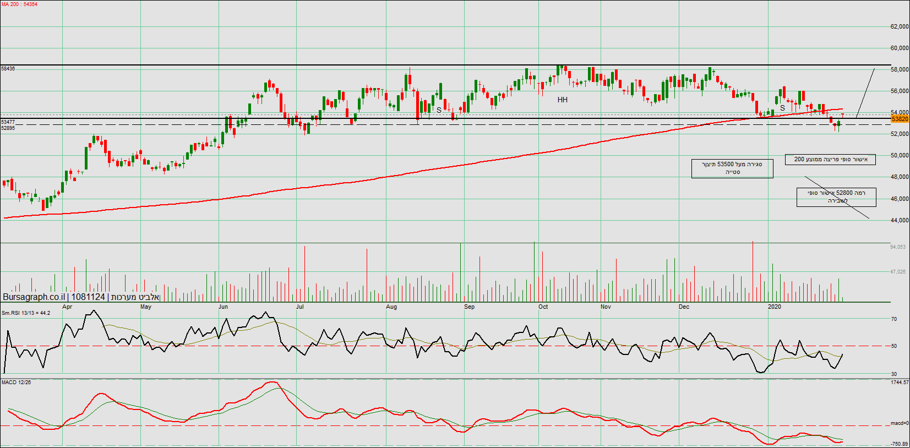This screenshot has height=448, width=910.
Task: Pick the Dec label on the time axis
Action: point(684,307)
